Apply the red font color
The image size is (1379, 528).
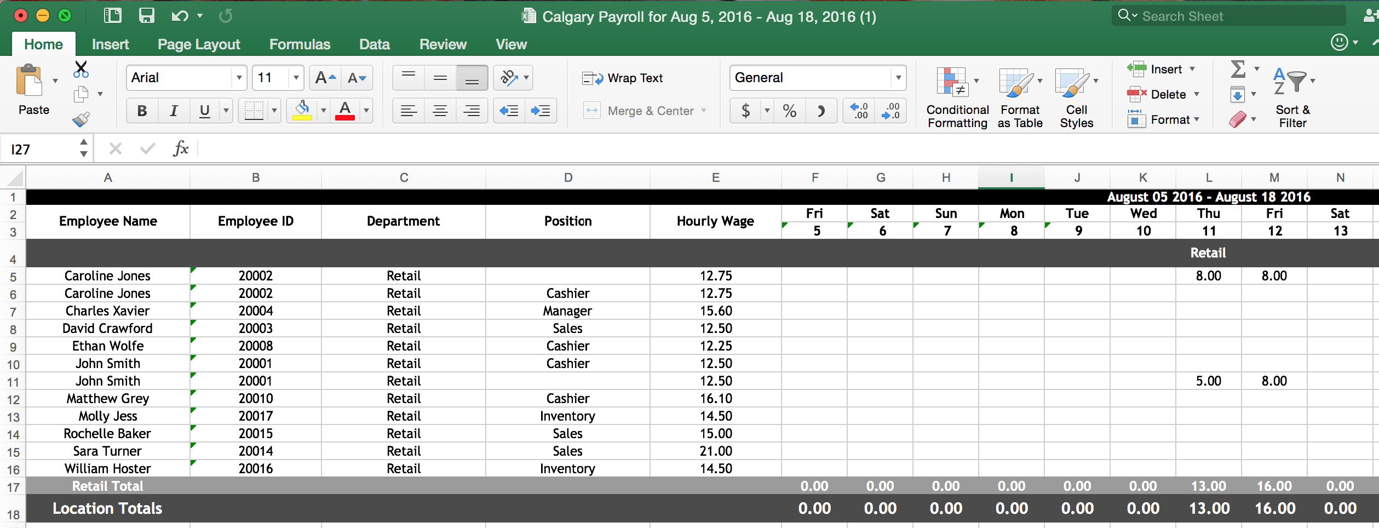coord(345,111)
